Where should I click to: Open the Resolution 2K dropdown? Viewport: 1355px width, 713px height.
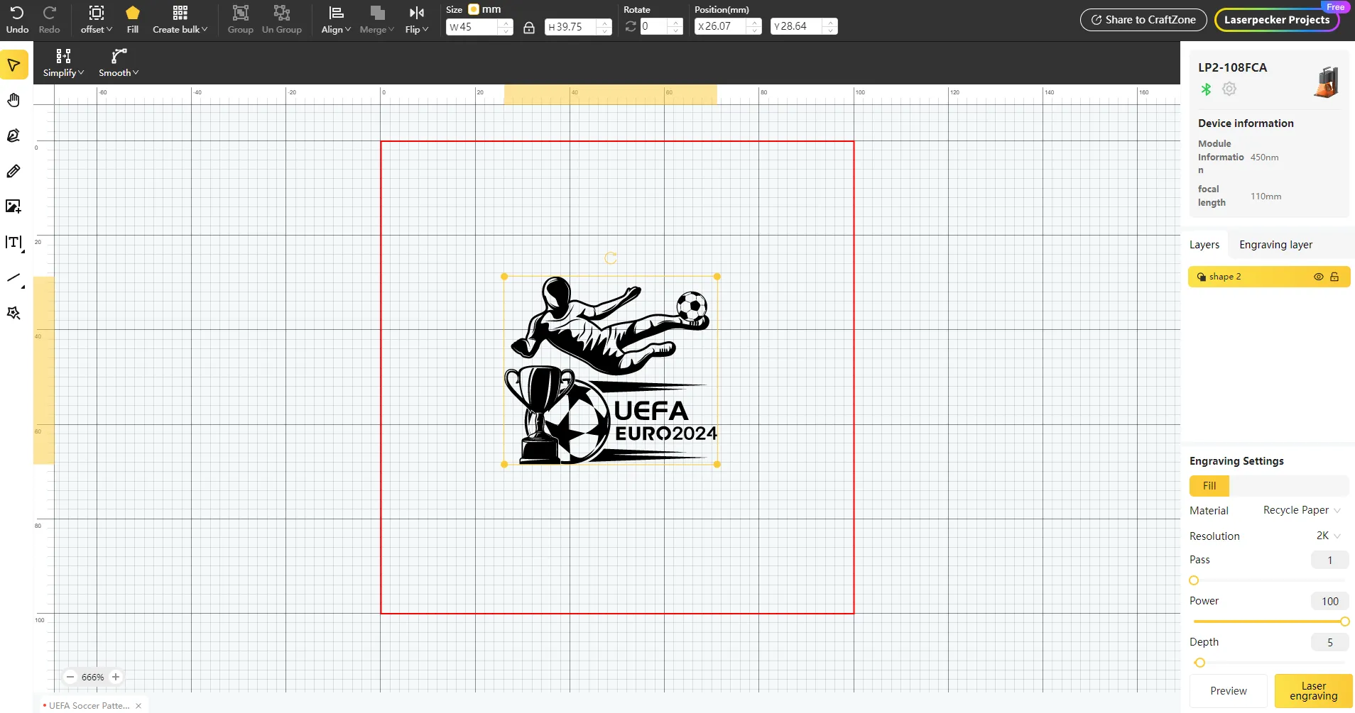click(1328, 536)
